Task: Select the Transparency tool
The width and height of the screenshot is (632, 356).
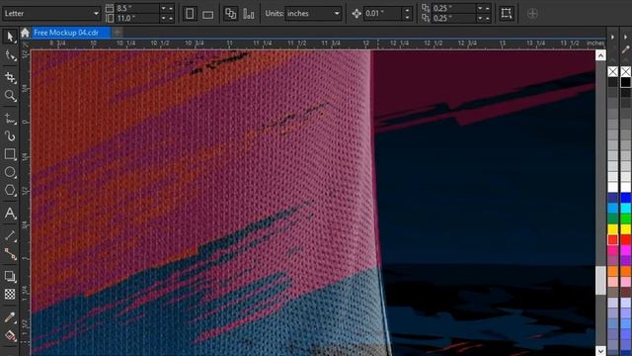Action: [x=10, y=295]
